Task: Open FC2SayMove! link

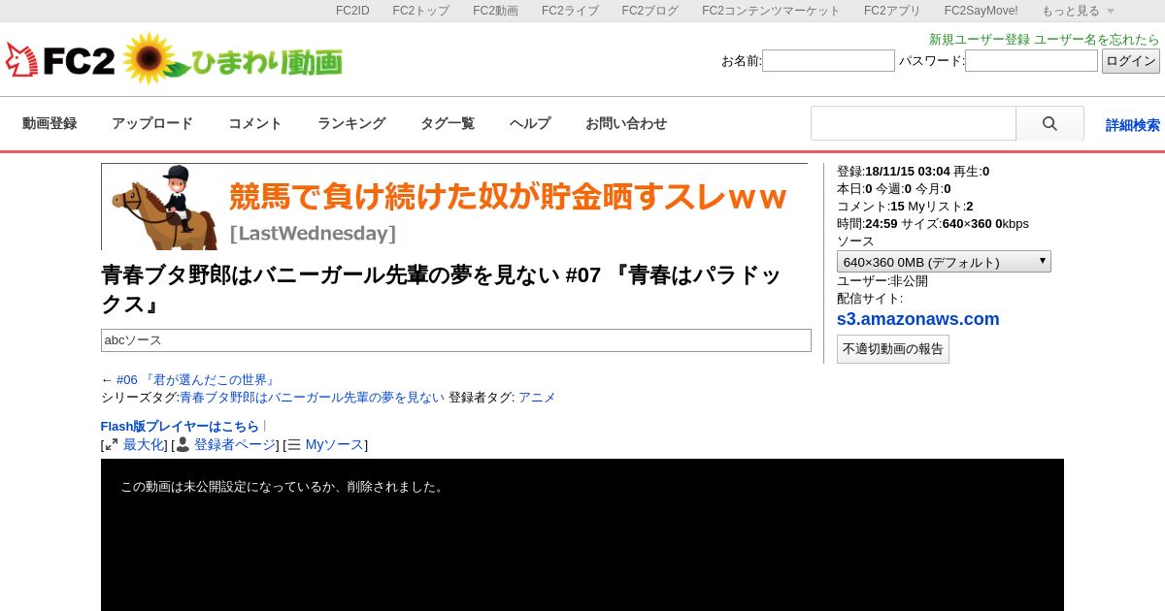Action: [982, 11]
